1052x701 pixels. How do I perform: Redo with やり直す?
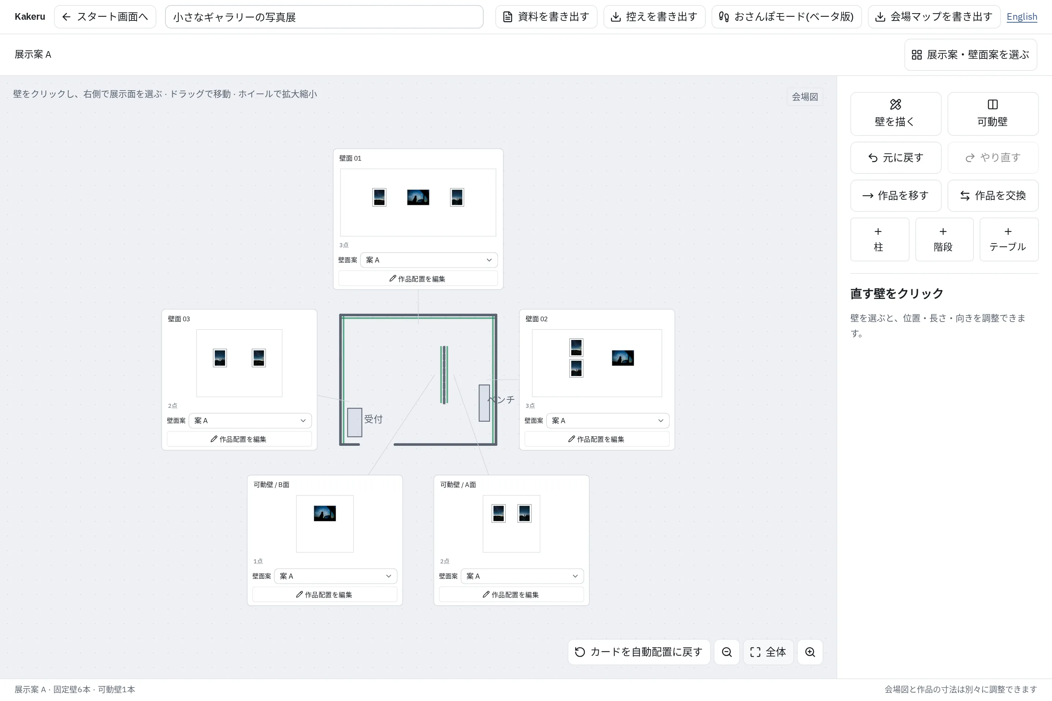(x=992, y=157)
